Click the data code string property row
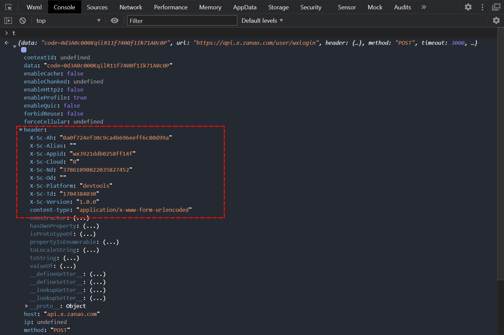This screenshot has width=504, height=335. tap(98, 65)
